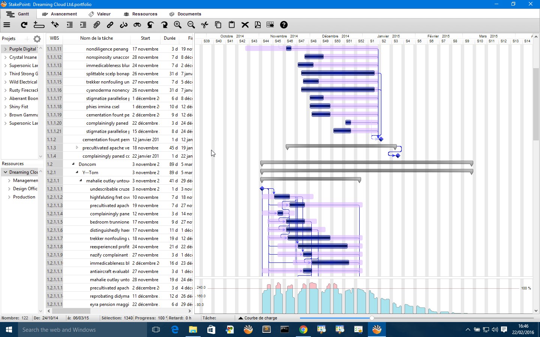Collapse the Doncom task group
This screenshot has width=540, height=337.
(73, 164)
